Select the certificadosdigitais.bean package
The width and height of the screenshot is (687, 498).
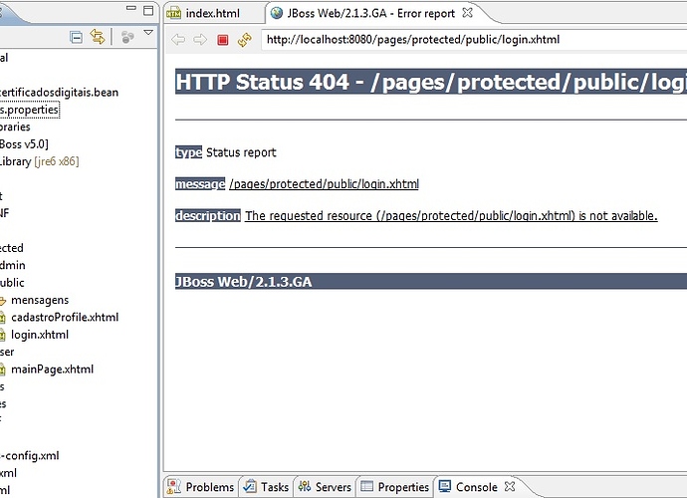coord(59,93)
